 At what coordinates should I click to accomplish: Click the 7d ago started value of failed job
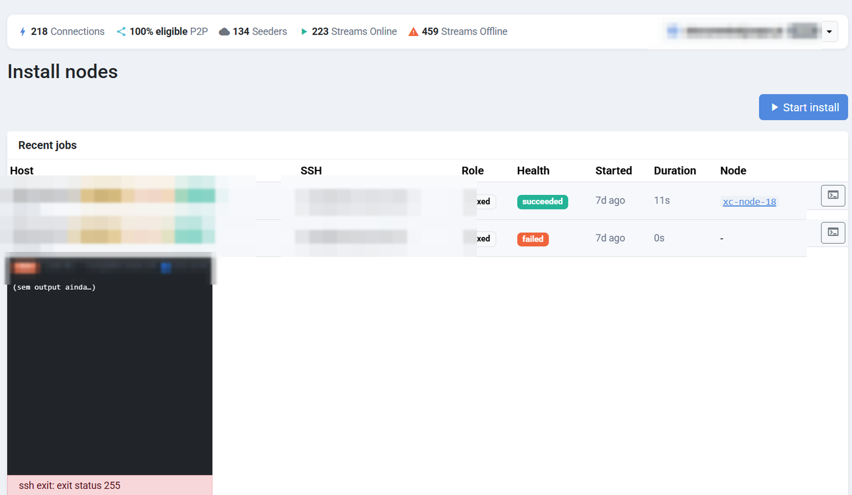[610, 238]
